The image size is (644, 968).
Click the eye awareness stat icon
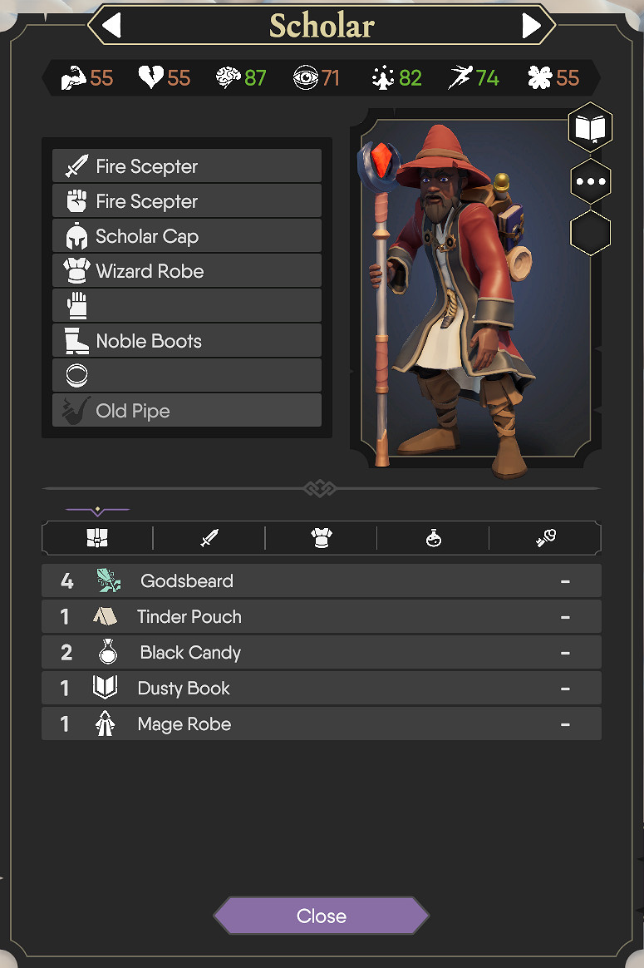click(306, 78)
